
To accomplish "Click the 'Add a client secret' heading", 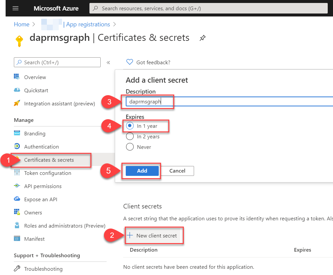I will coord(157,80).
